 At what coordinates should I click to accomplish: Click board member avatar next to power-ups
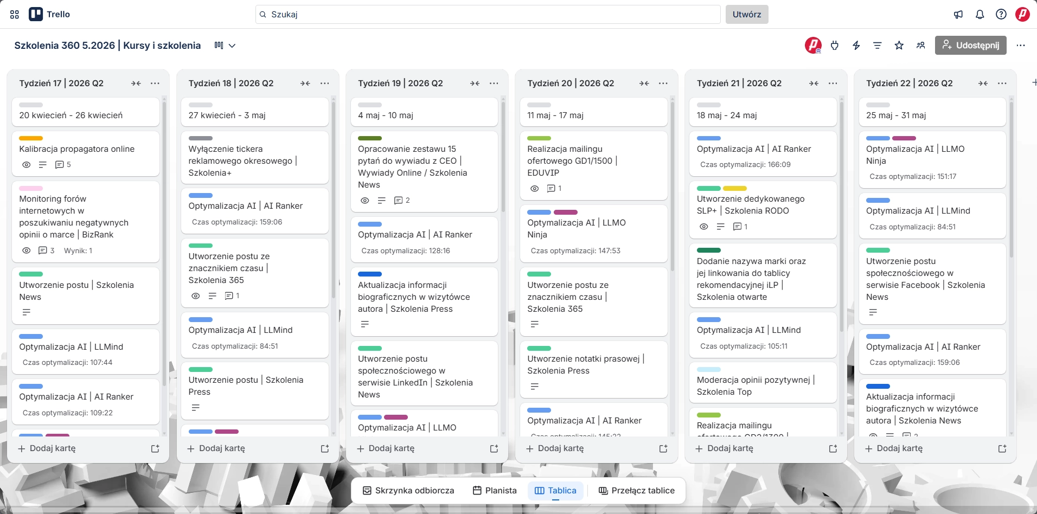813,46
